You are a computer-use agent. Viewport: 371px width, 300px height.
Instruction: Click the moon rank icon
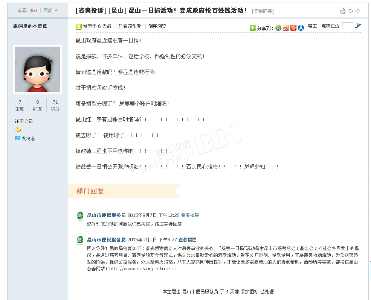click(x=18, y=129)
